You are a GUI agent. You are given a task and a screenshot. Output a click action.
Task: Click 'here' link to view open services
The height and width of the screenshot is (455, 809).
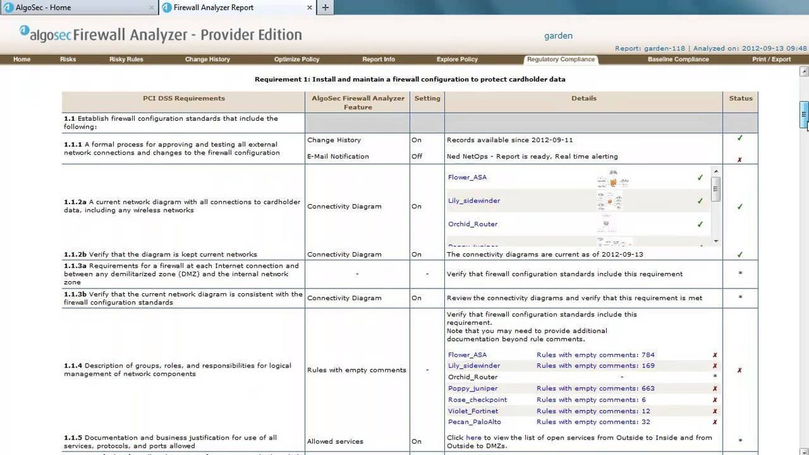[473, 437]
